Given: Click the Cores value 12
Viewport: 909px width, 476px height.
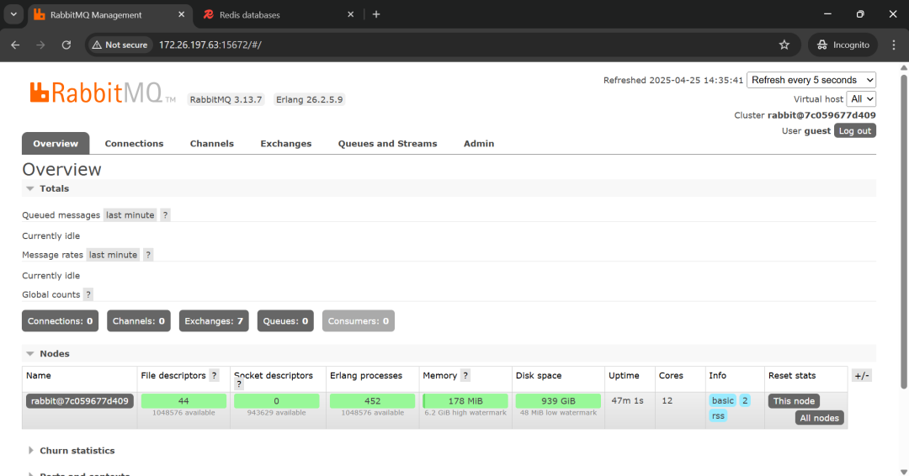Looking at the screenshot, I should 667,400.
